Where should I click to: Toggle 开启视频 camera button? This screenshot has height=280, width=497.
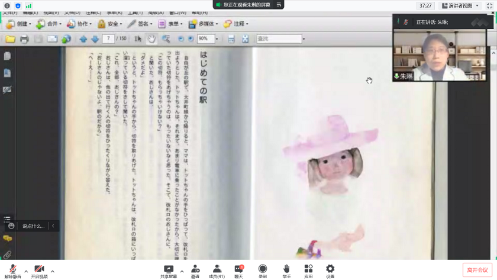(x=39, y=272)
